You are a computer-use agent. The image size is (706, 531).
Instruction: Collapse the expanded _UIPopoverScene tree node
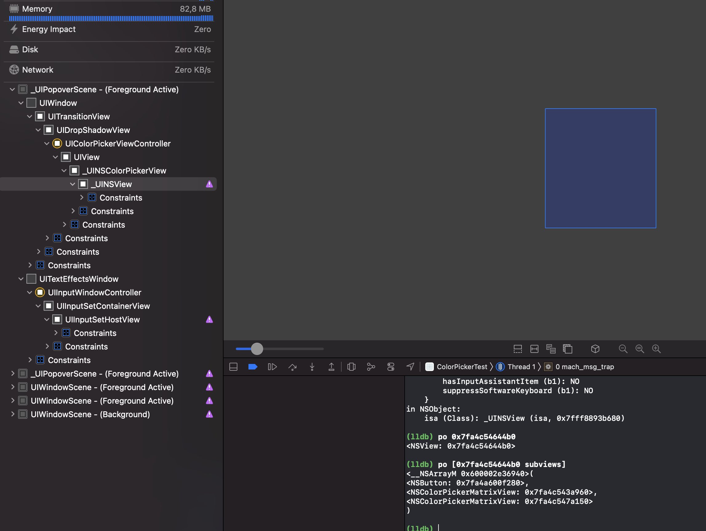12,90
